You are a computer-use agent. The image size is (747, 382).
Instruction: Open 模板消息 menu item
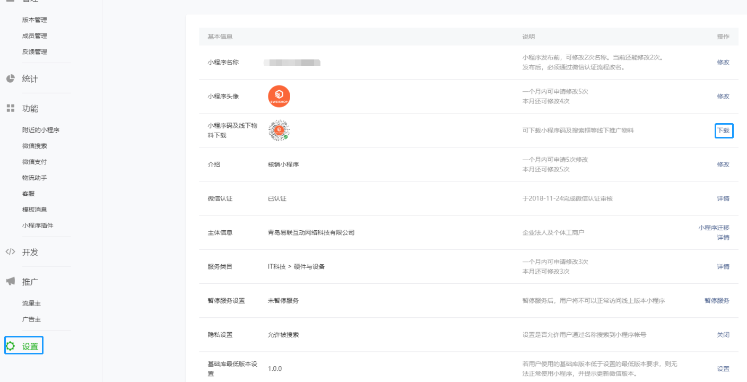pos(34,210)
